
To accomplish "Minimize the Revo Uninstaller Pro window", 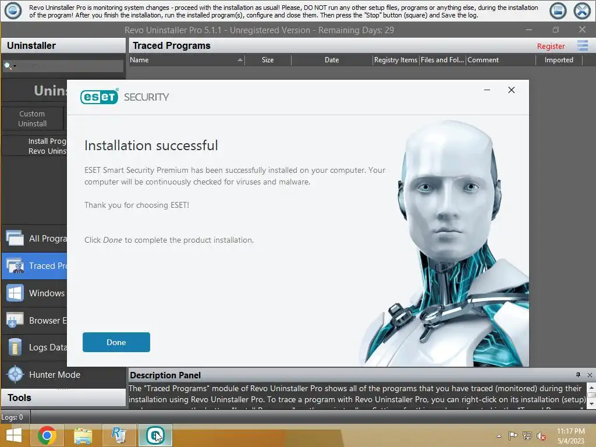I will tap(528, 30).
